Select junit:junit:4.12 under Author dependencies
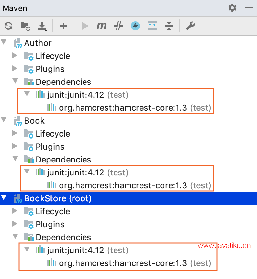This screenshot has width=257, height=279. click(x=75, y=95)
